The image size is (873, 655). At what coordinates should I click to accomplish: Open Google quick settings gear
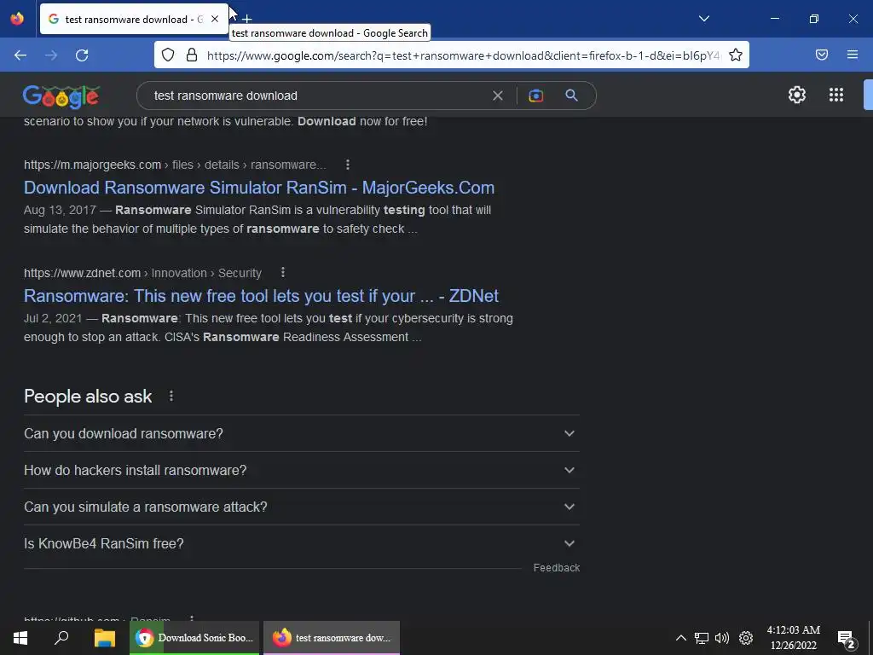click(x=797, y=95)
